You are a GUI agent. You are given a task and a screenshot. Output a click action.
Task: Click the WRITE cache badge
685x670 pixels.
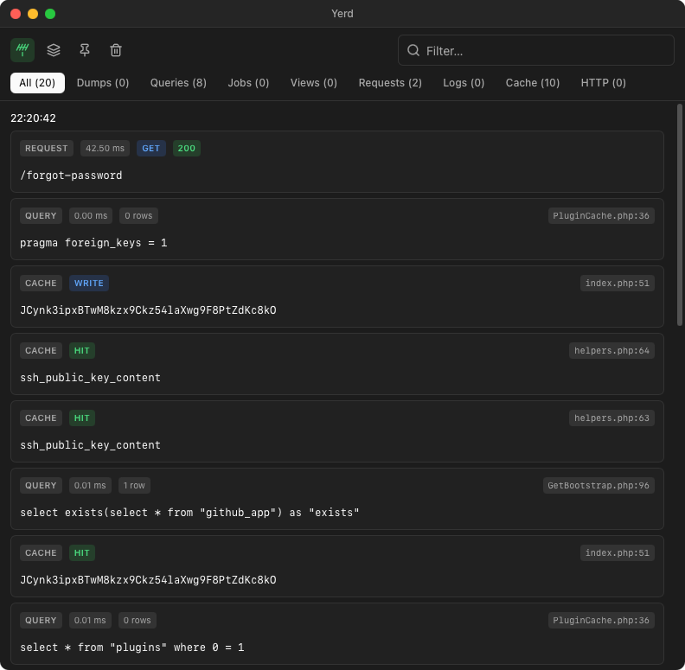click(x=89, y=284)
